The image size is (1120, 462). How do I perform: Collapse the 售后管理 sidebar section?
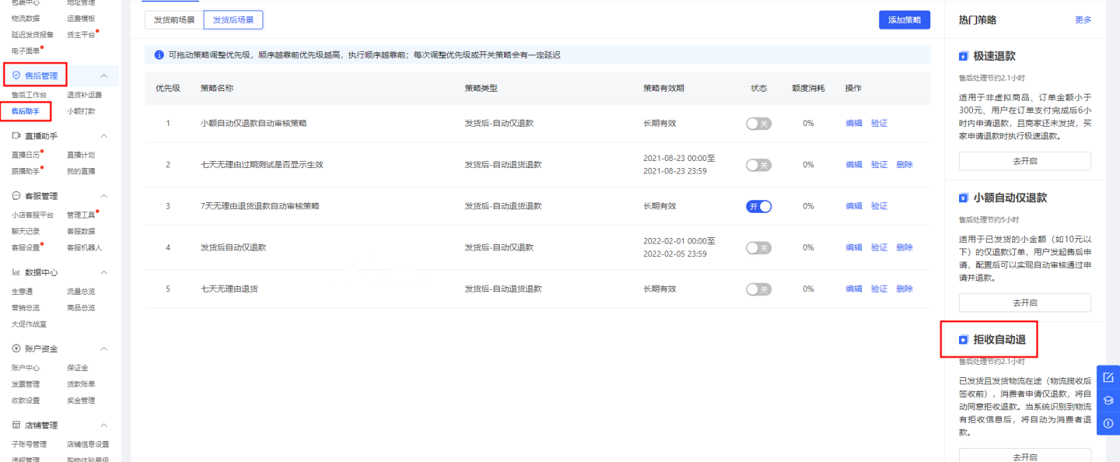(104, 76)
